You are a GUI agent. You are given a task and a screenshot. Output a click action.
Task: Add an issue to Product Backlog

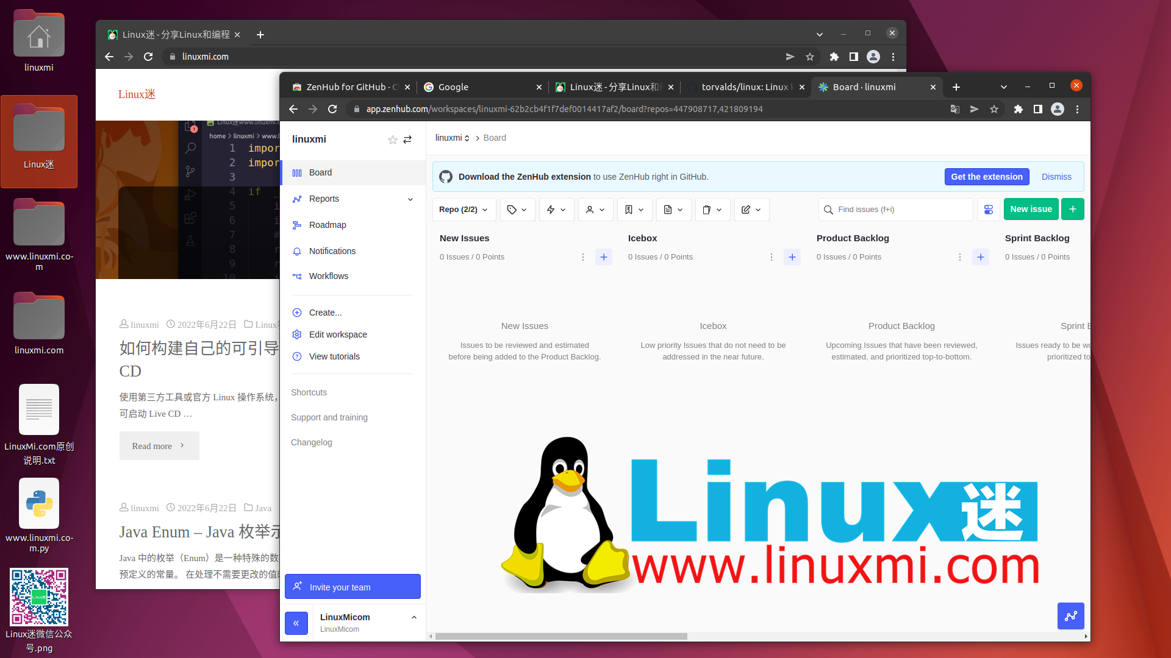pyautogui.click(x=981, y=257)
